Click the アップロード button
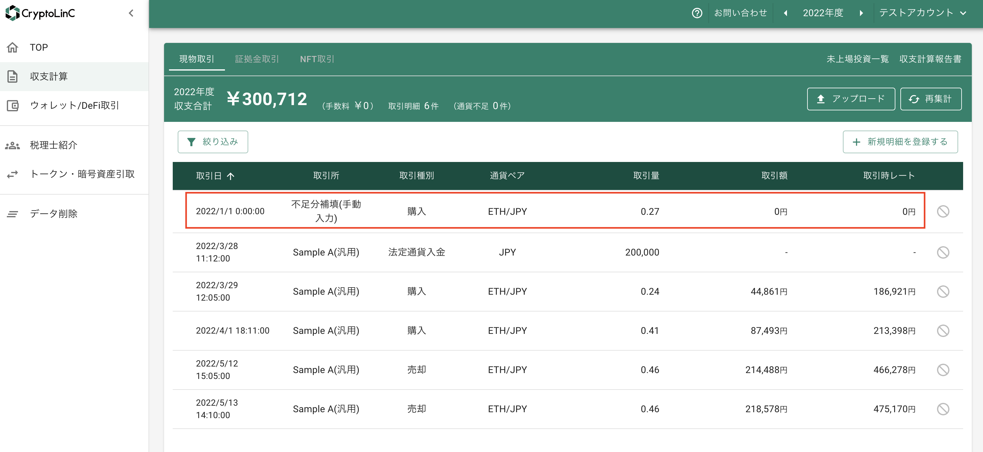 point(851,99)
